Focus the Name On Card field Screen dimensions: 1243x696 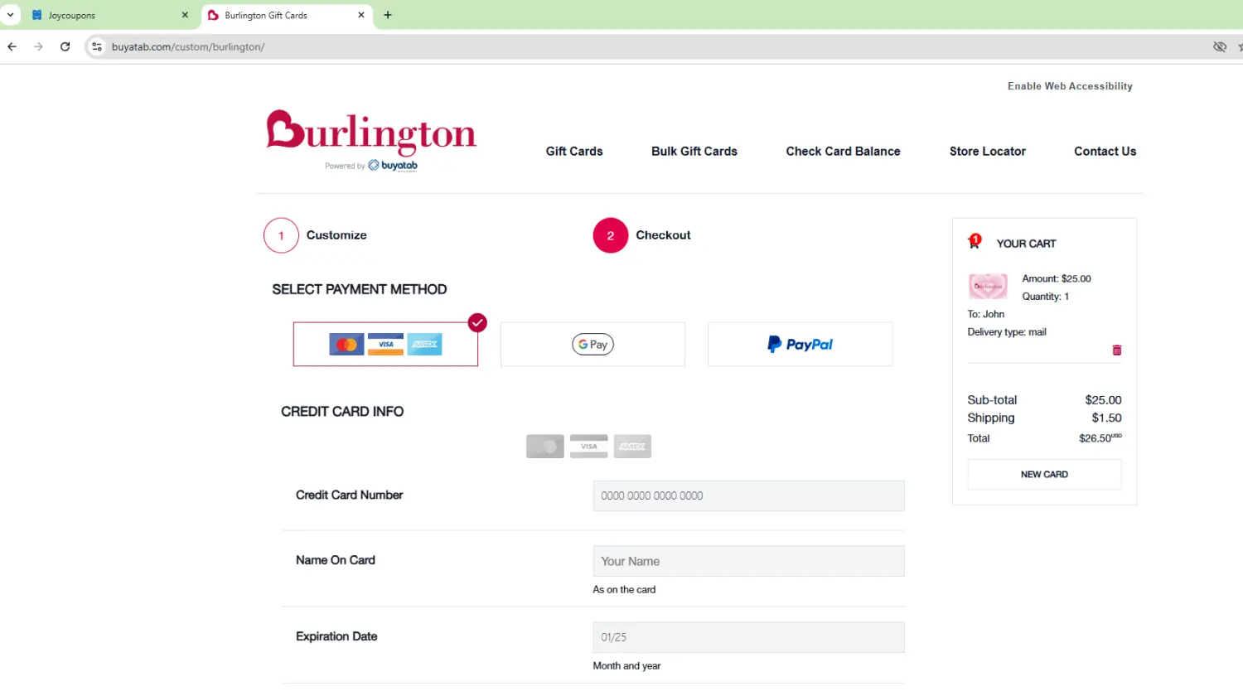(748, 561)
